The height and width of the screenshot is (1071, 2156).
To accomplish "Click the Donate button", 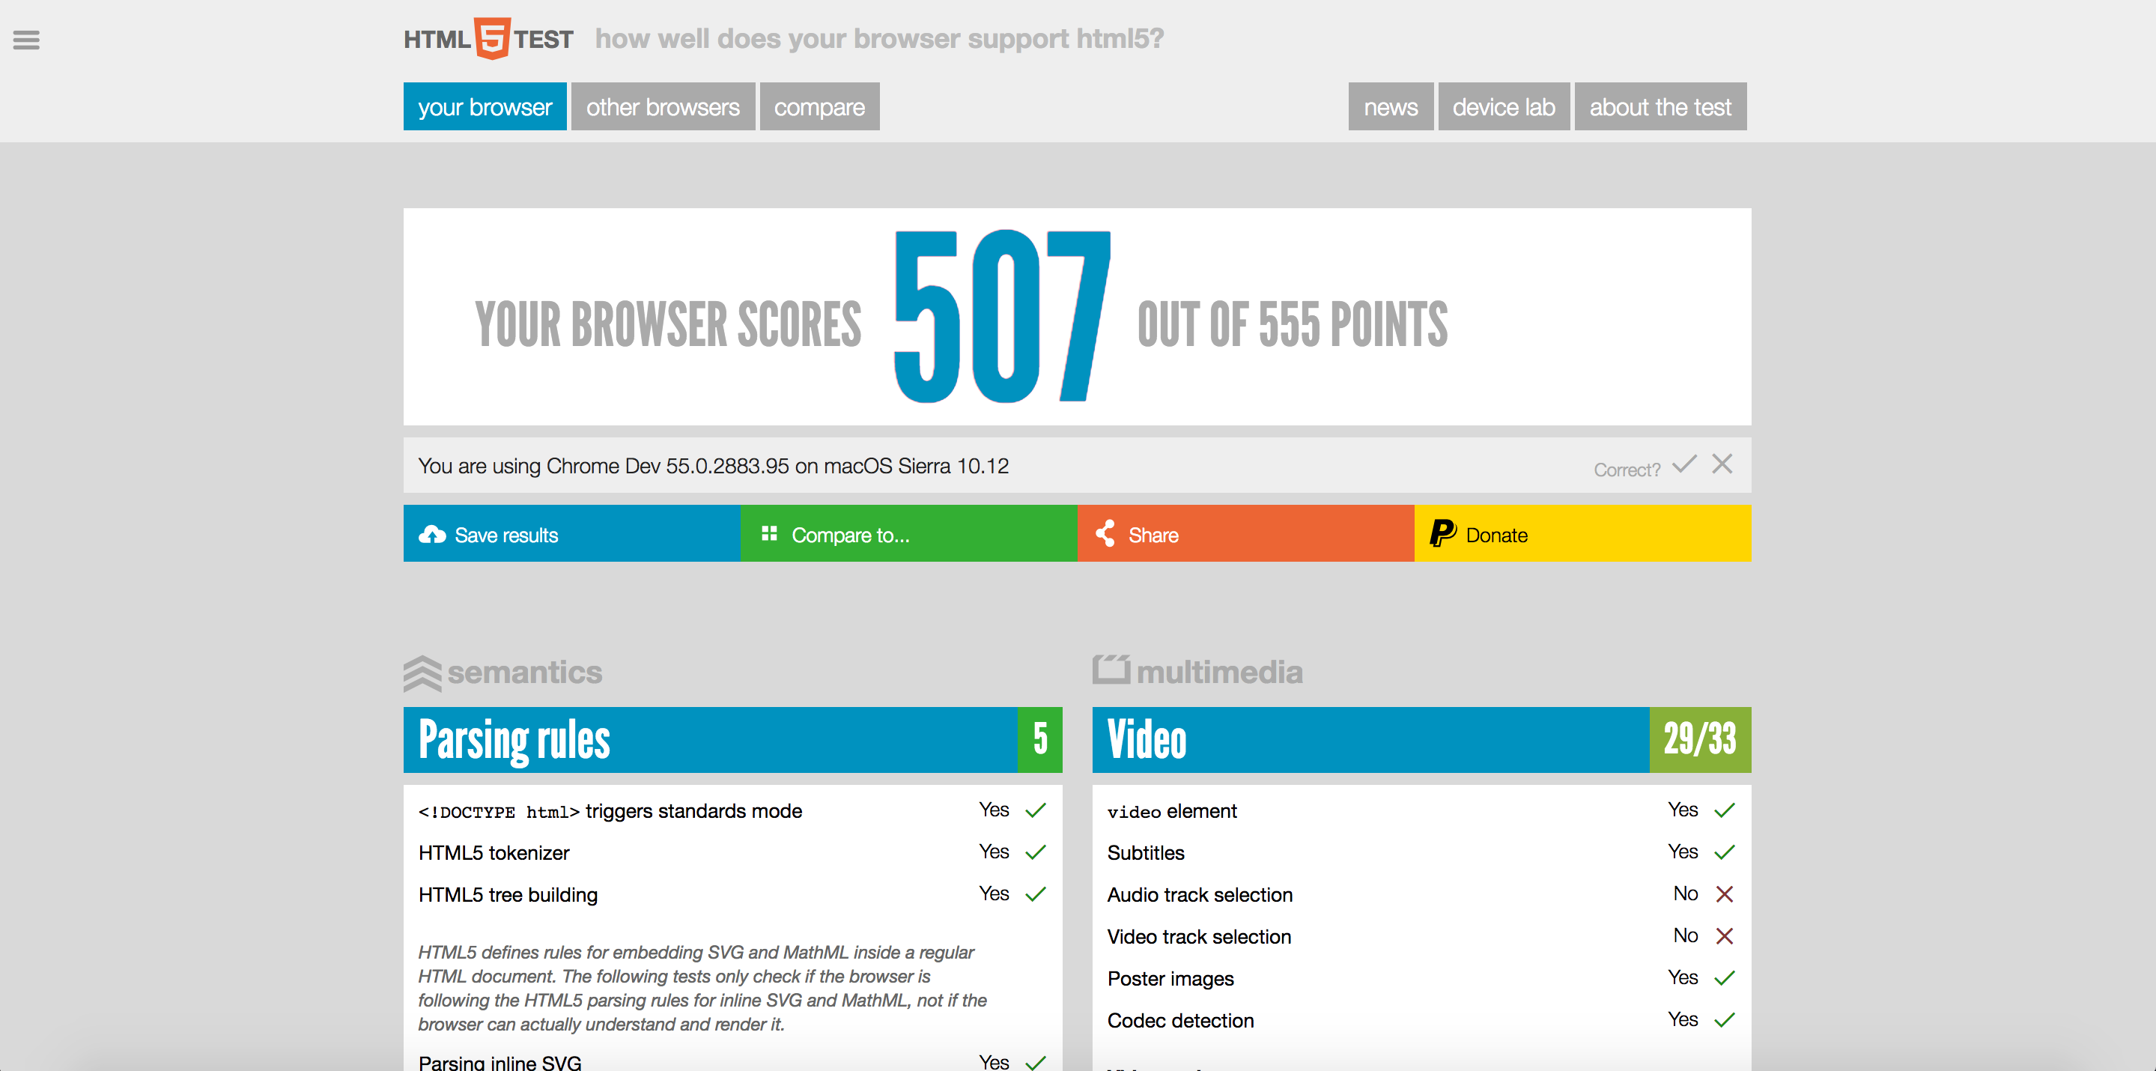I will click(x=1582, y=533).
